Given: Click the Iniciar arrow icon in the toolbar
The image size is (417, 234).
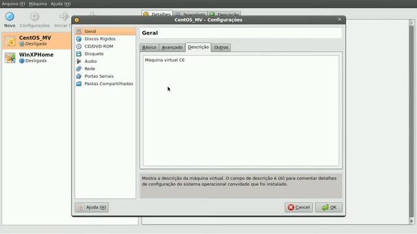Looking at the screenshot, I should [x=64, y=16].
